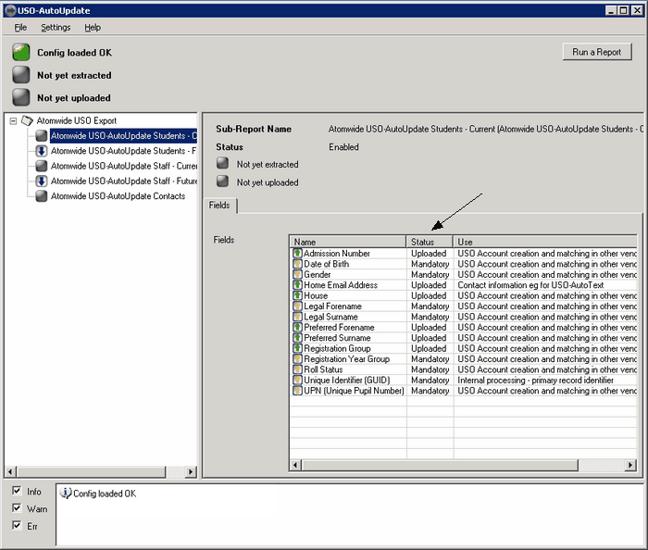The height and width of the screenshot is (550, 648).
Task: Click the icon of Staff - Current tree node
Action: click(42, 166)
